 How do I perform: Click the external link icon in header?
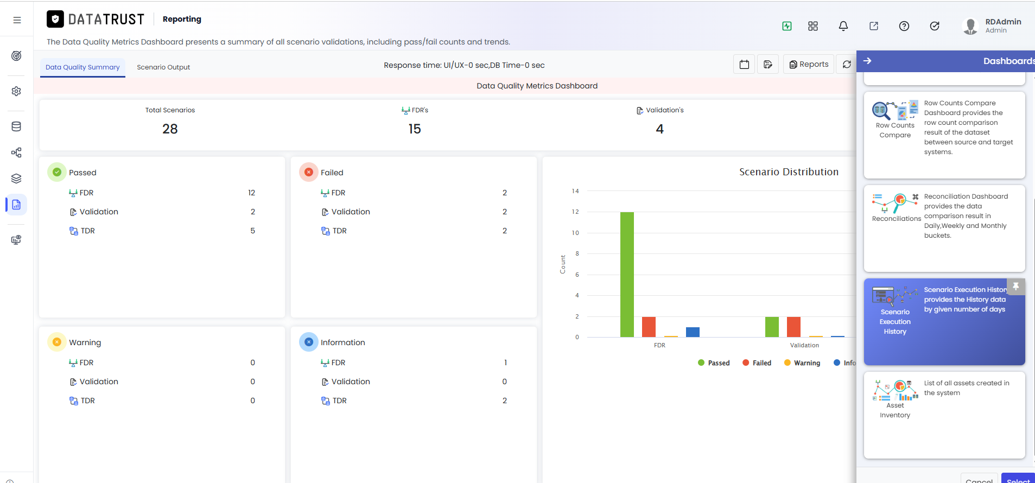pos(874,26)
